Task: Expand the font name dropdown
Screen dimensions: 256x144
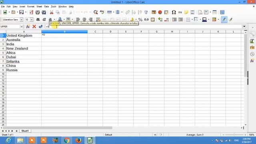Action: tap(21, 20)
